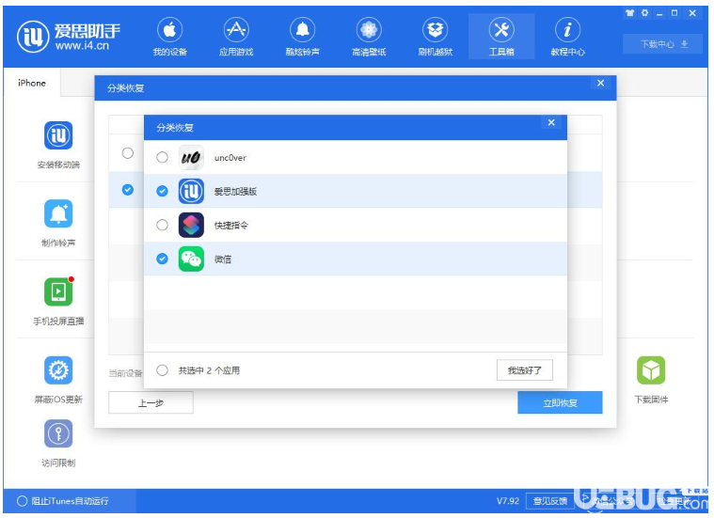Screen dimensions: 714x518
Task: Click the unc0ver app name text
Action: 230,158
